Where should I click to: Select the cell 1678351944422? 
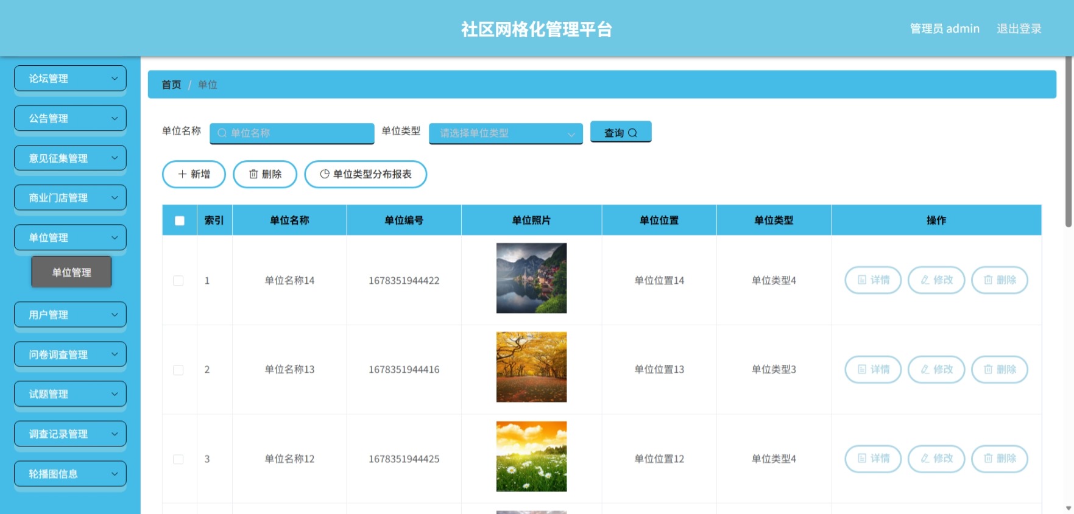pyautogui.click(x=404, y=281)
